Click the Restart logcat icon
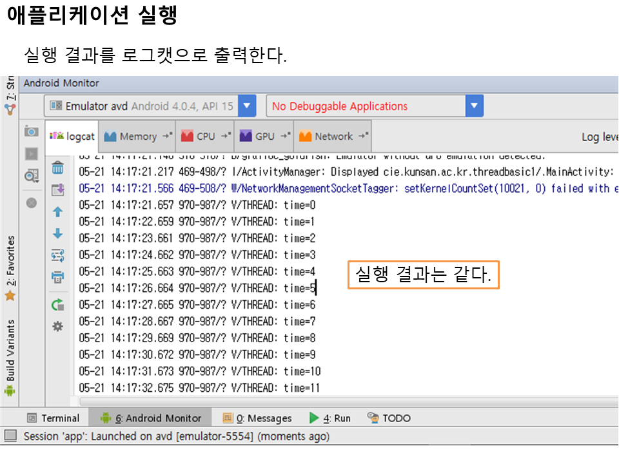 (58, 305)
